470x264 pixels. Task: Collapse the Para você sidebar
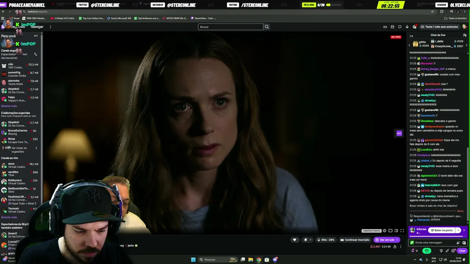(36, 36)
